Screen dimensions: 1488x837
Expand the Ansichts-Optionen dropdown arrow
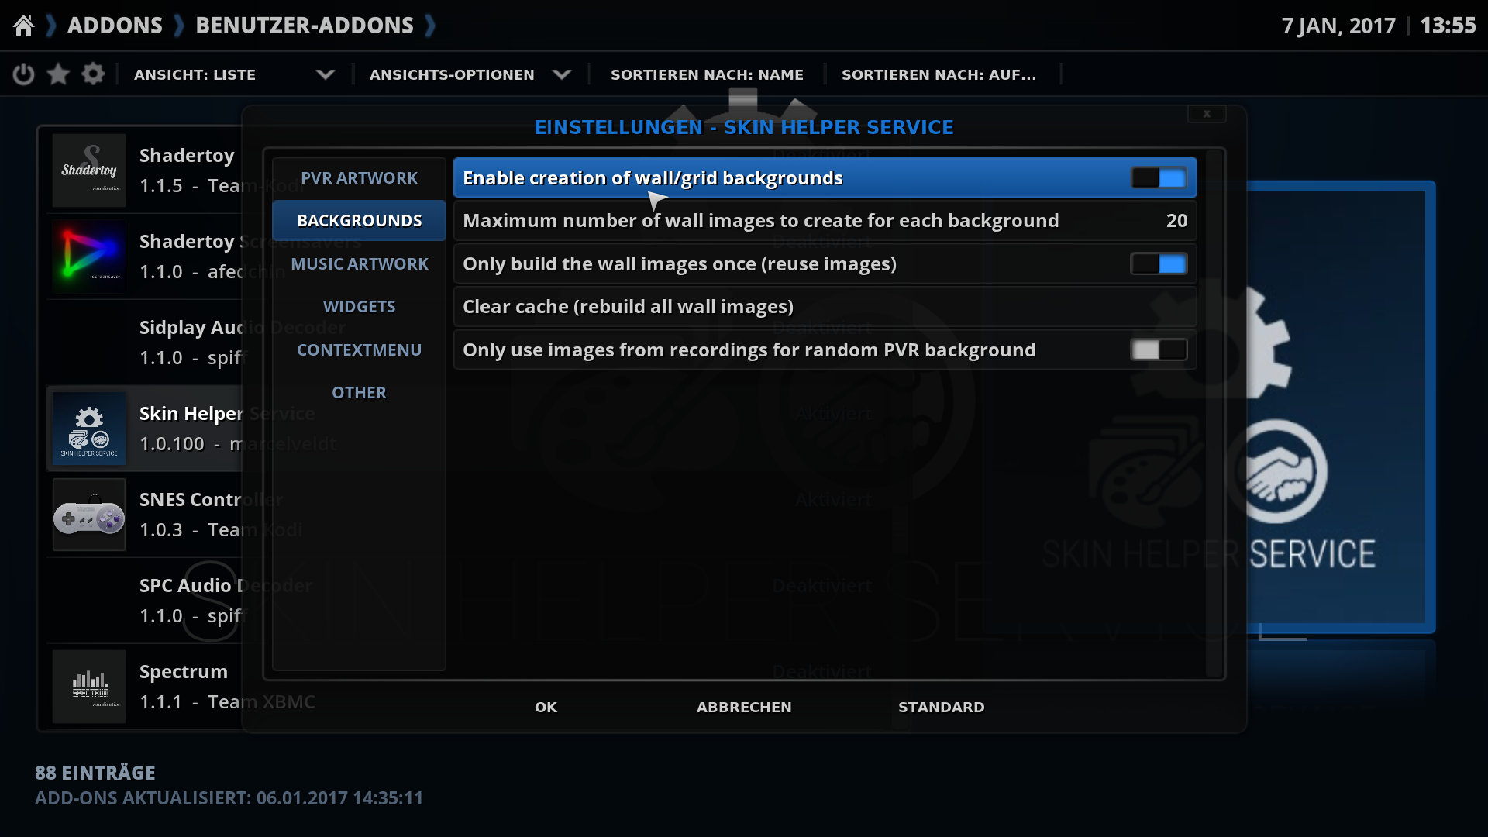562,74
